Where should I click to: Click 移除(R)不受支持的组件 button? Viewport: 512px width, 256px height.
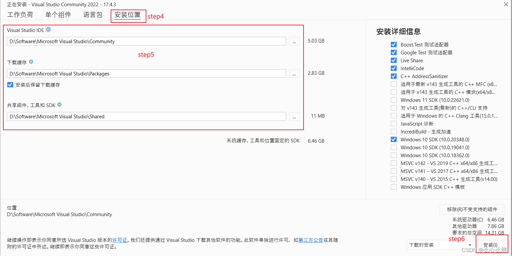[x=472, y=209]
